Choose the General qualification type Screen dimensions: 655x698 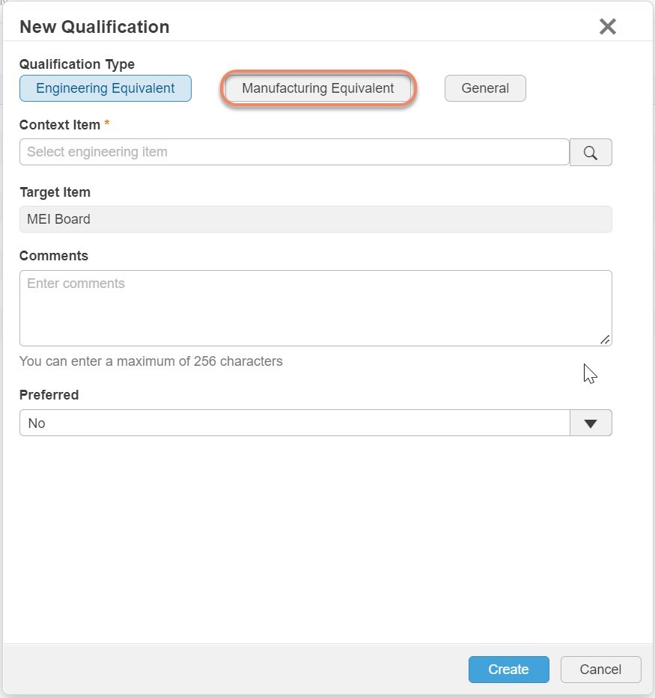pyautogui.click(x=485, y=88)
